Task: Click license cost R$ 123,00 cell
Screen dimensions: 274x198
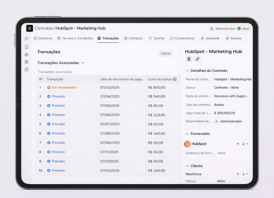Action: coord(163,115)
